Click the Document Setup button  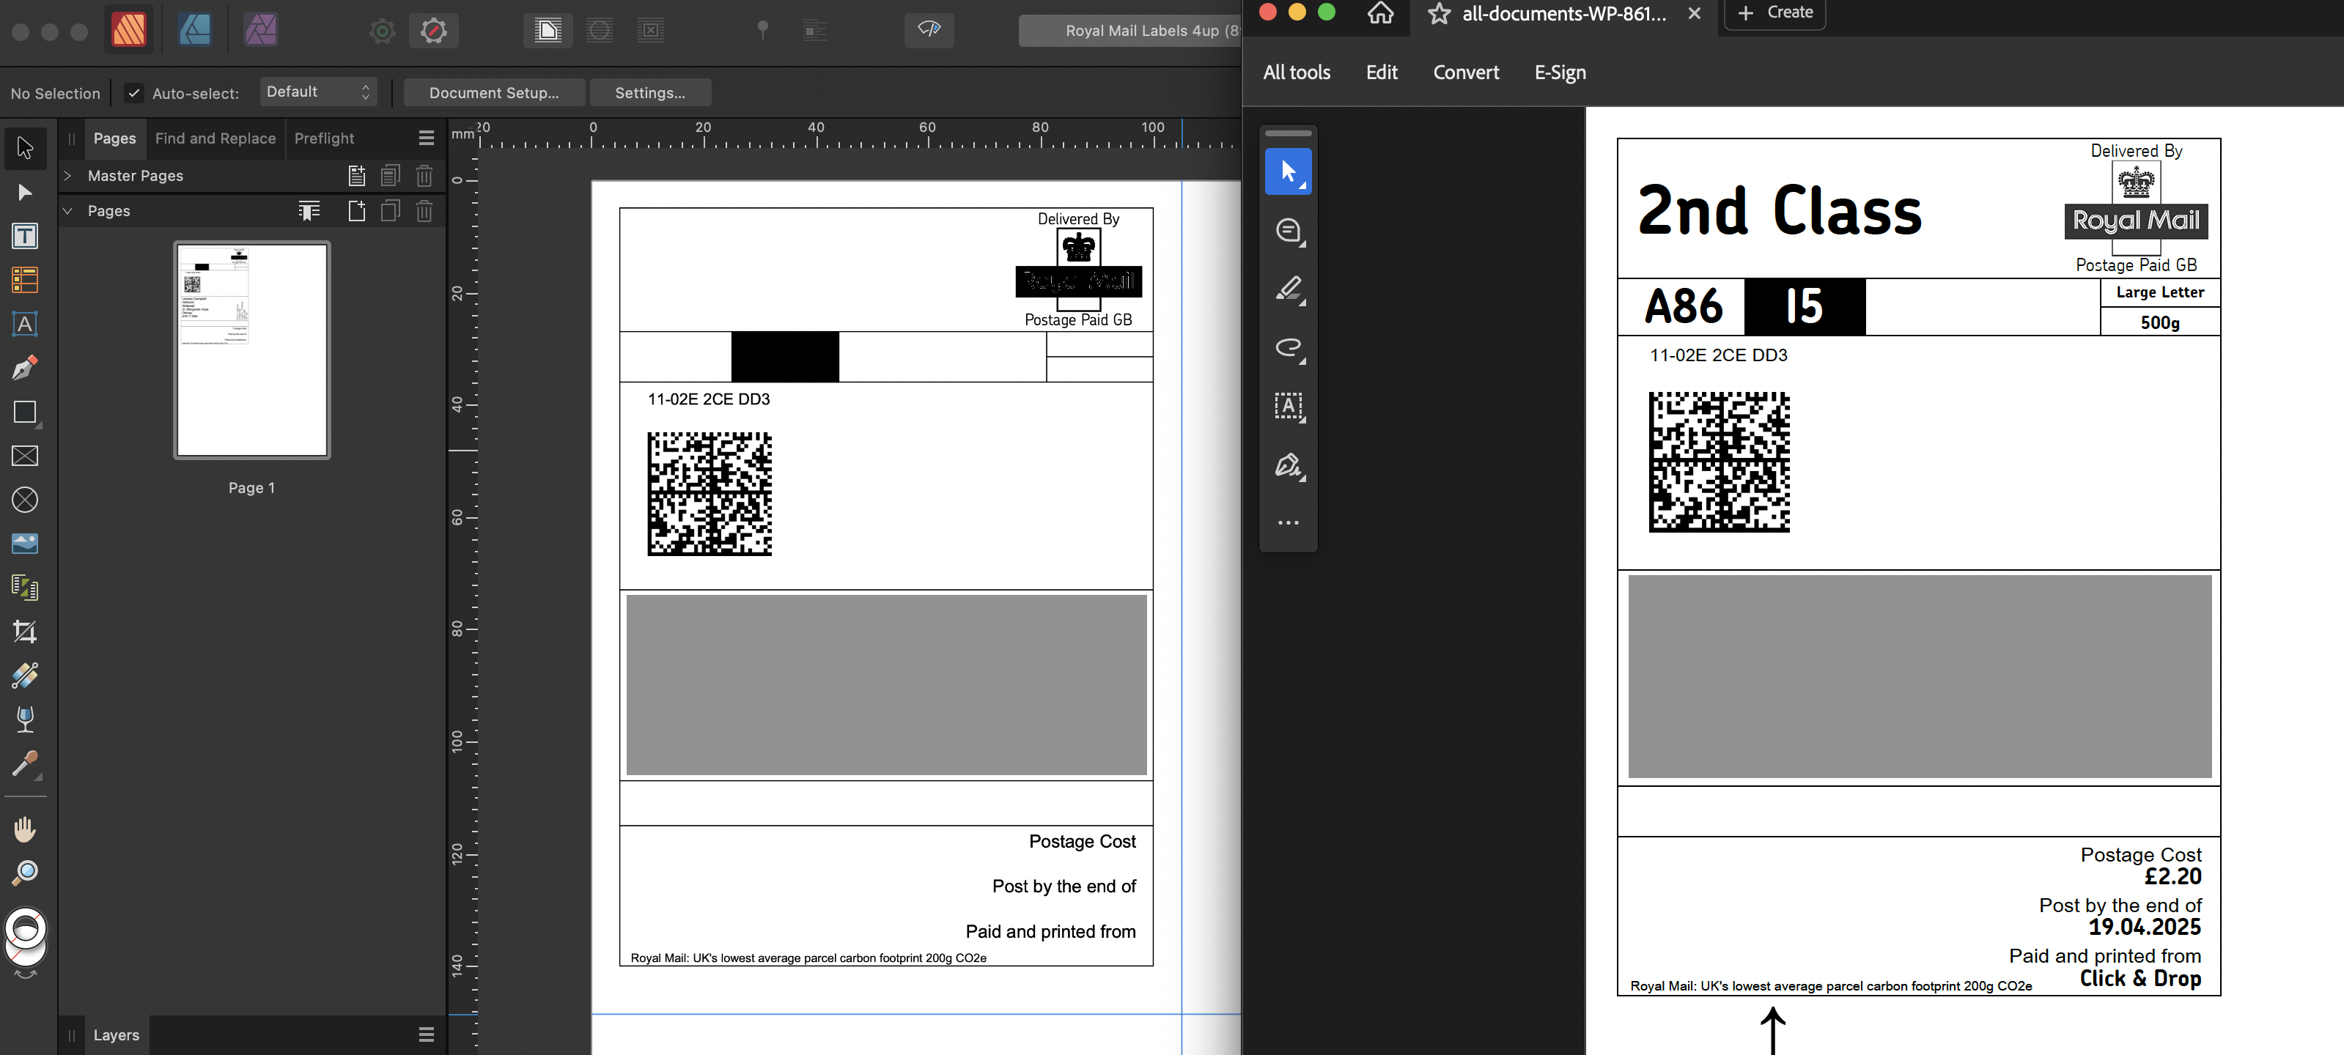tap(494, 93)
